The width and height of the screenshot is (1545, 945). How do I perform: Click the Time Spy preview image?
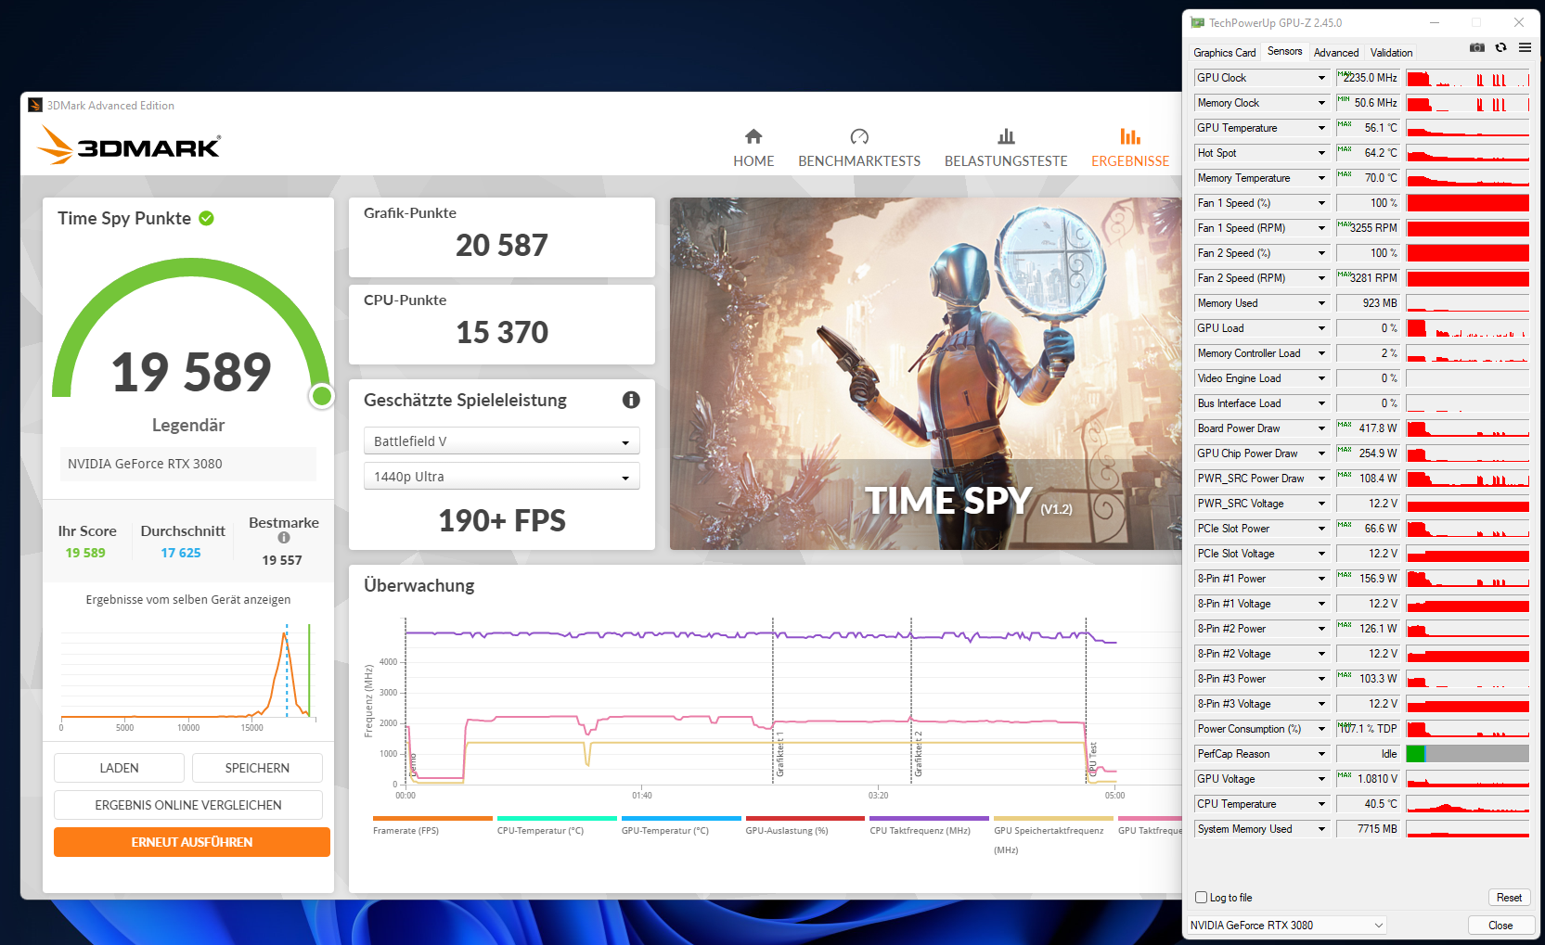926,374
